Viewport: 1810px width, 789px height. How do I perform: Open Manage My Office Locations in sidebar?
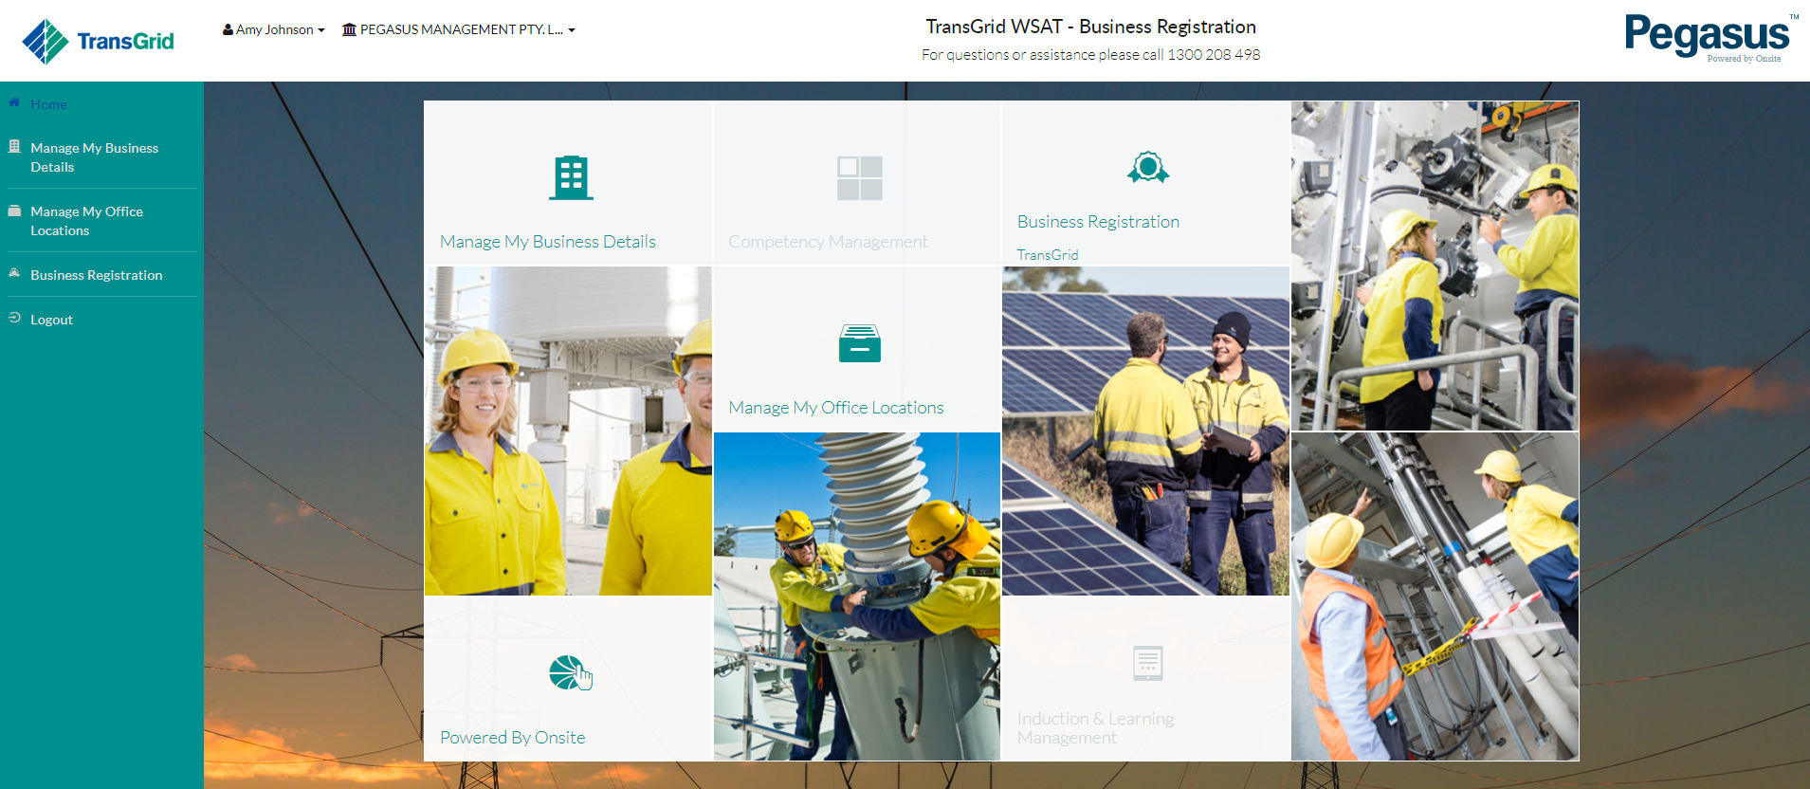click(86, 221)
